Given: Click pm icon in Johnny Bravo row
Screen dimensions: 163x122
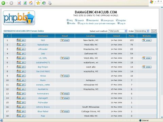Looking at the screenshot, I should coord(21,107).
